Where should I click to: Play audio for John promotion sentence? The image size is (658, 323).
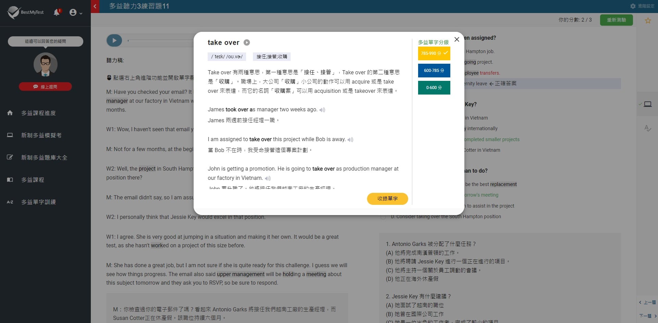(x=268, y=178)
